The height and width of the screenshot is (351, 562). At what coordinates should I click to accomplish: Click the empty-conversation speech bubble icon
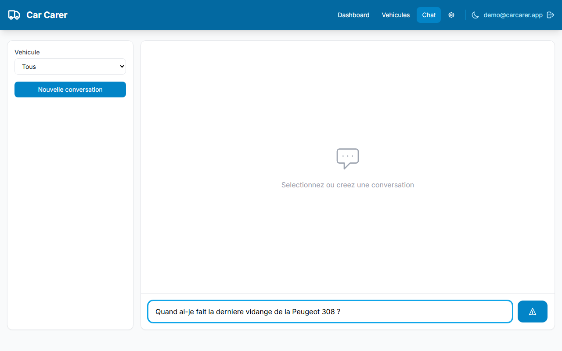pyautogui.click(x=348, y=158)
